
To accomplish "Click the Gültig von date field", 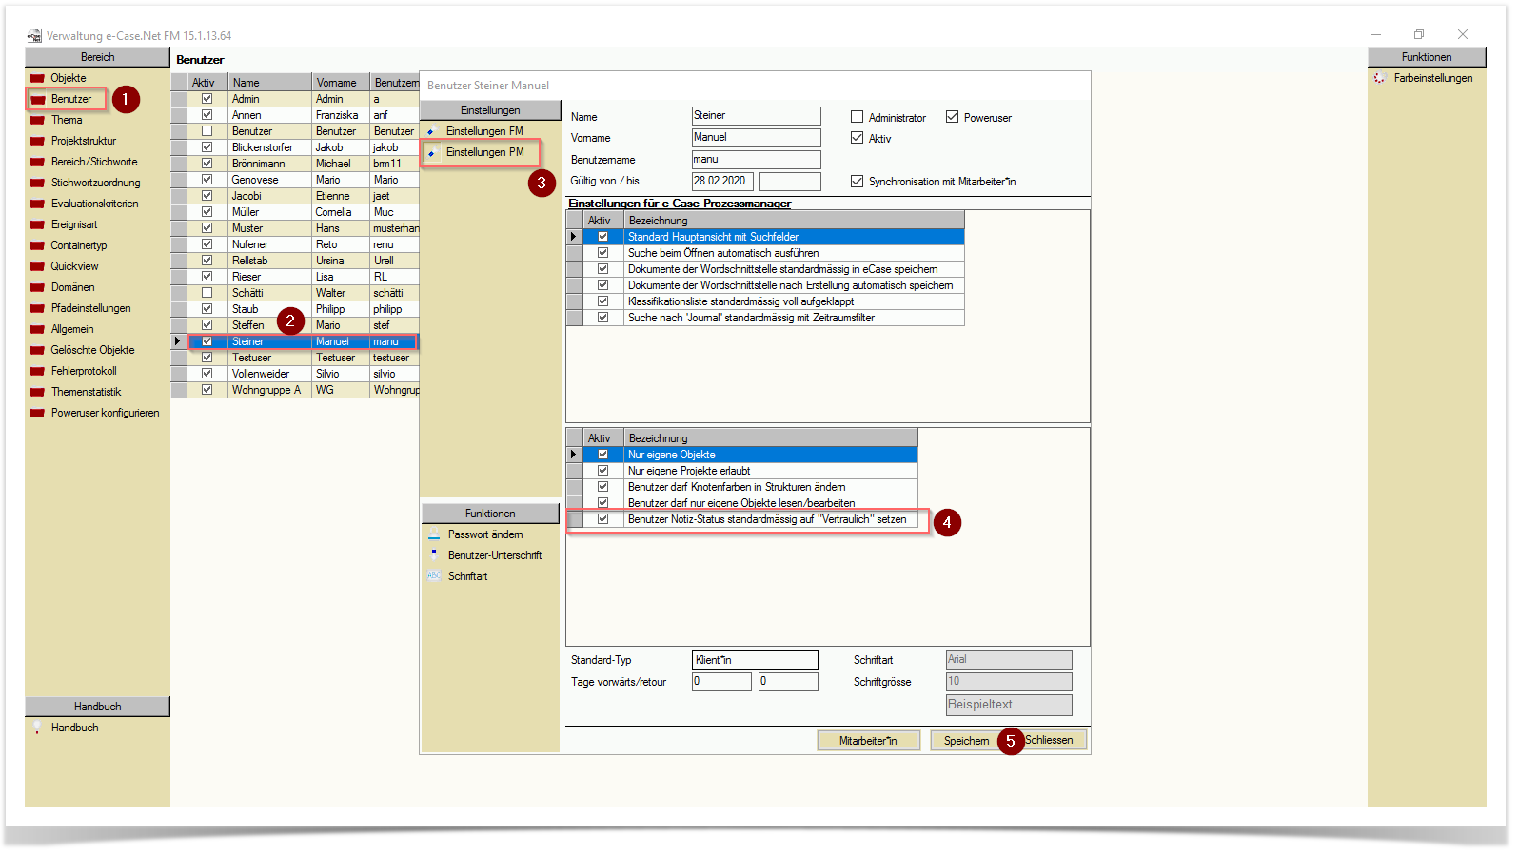I will 722,181.
